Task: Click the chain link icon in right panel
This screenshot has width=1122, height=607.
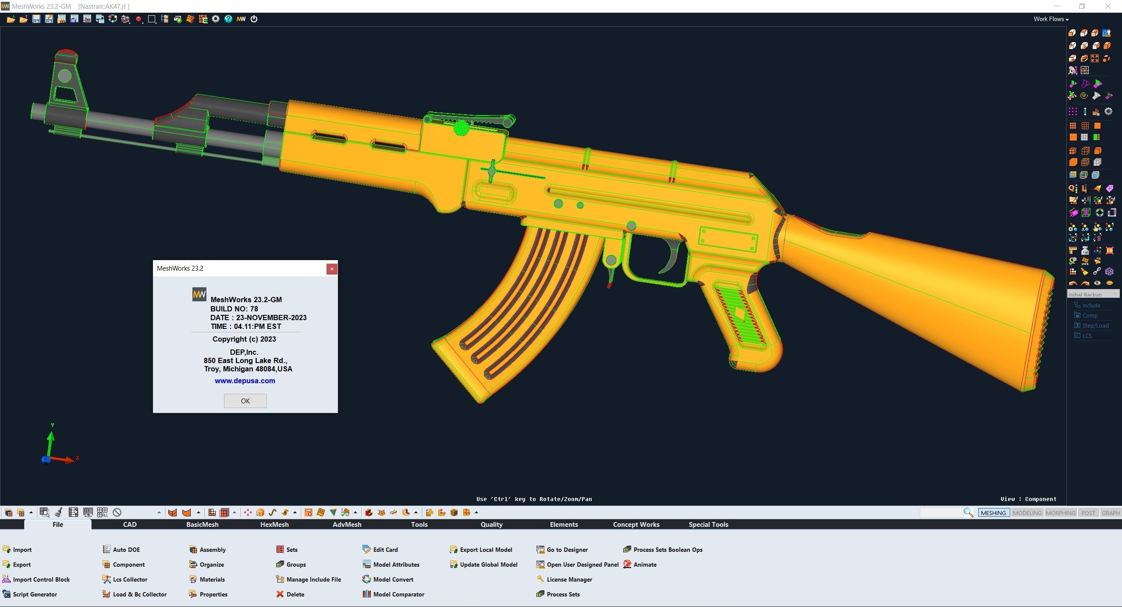Action: pyautogui.click(x=1097, y=272)
